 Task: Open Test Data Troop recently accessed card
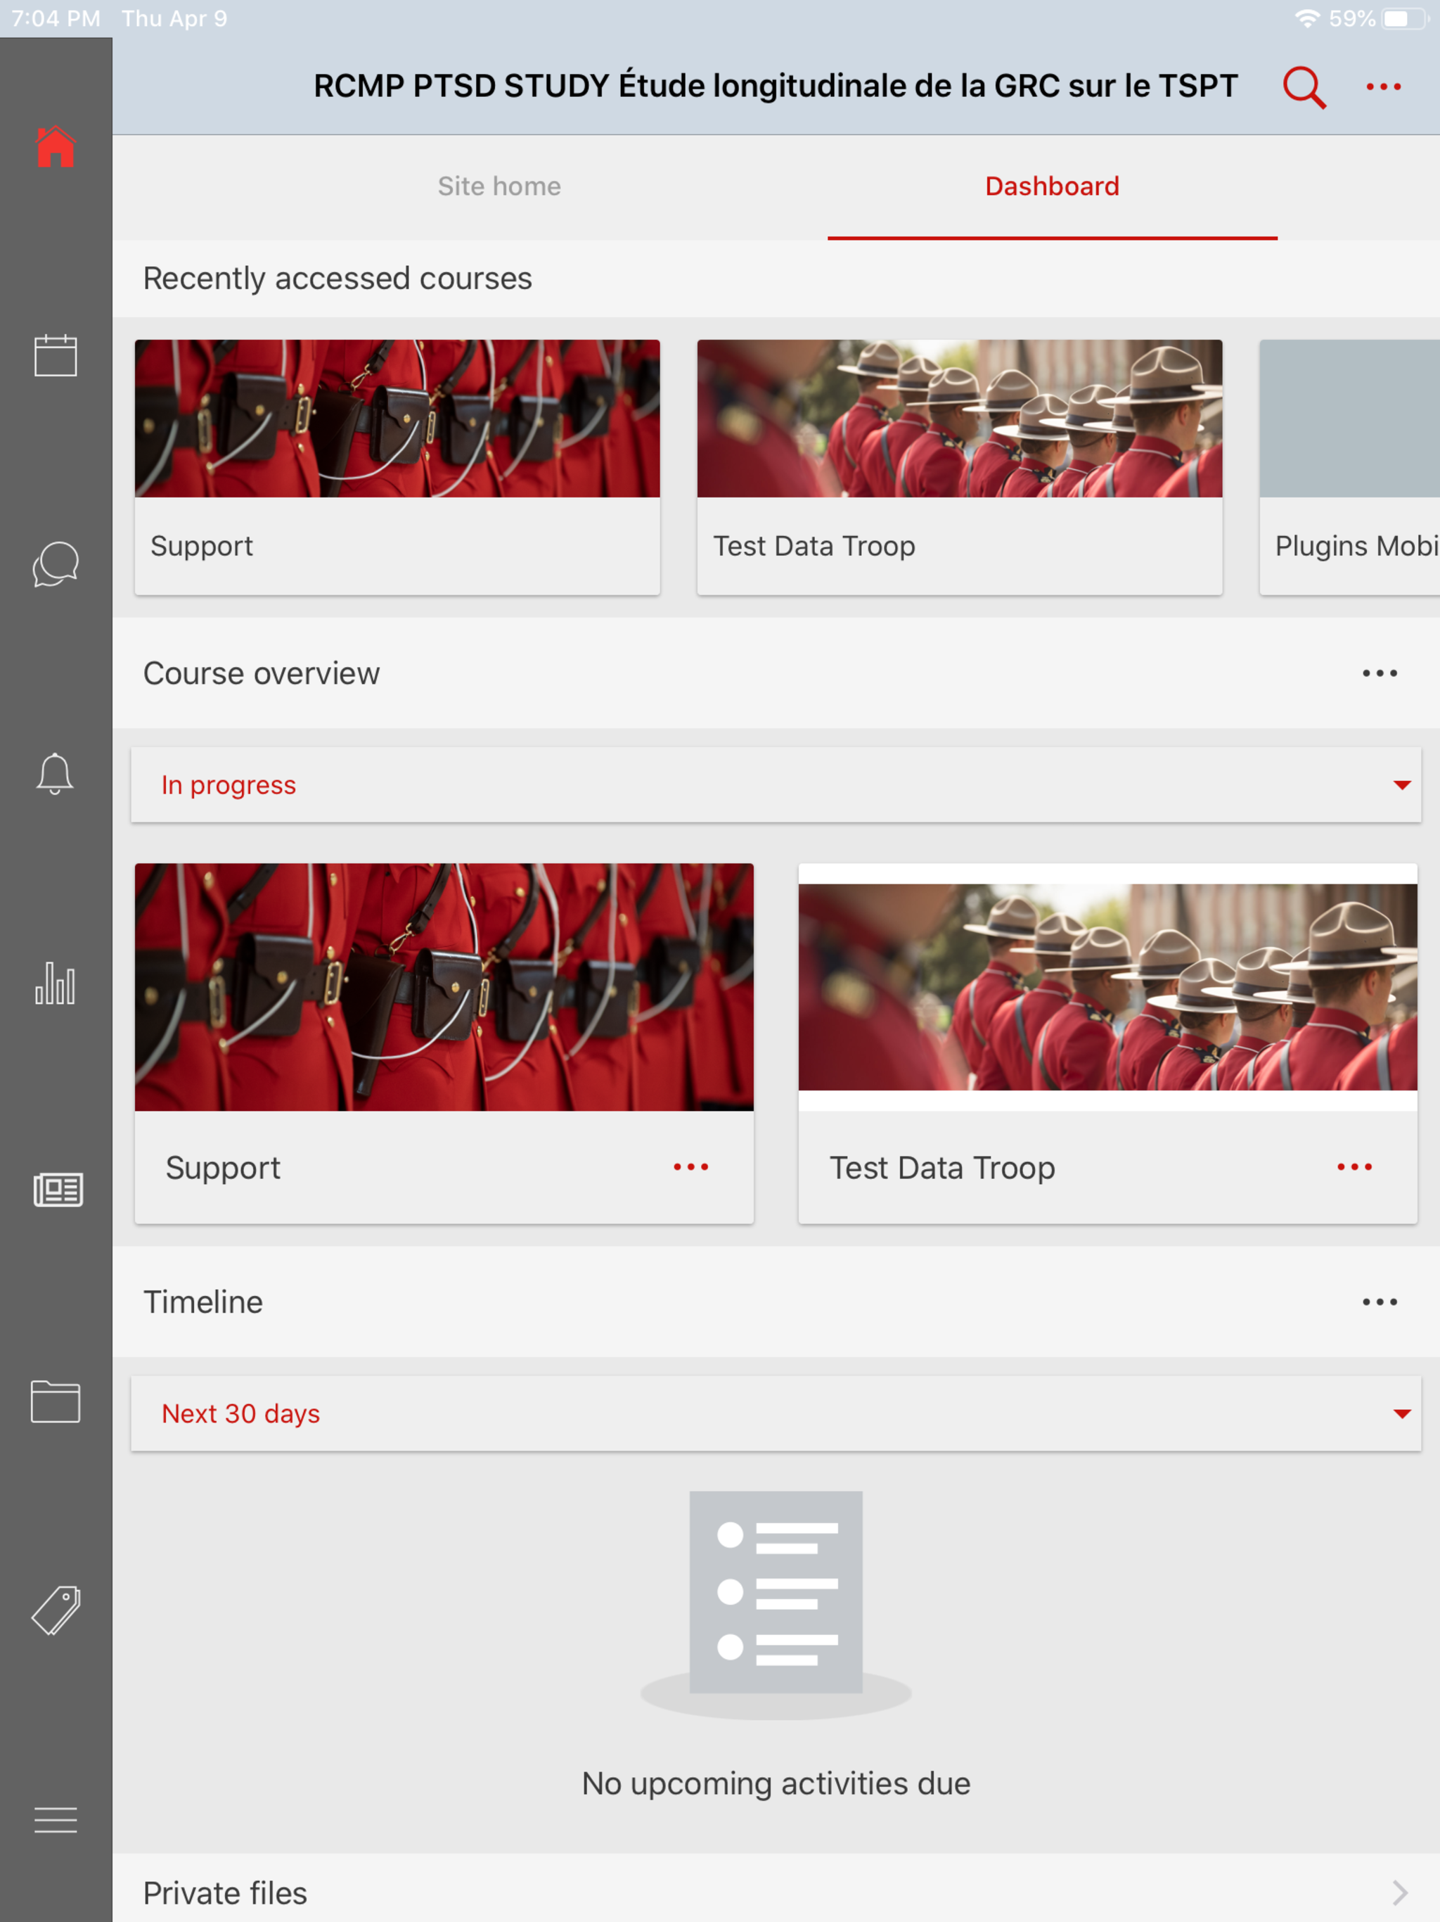(x=960, y=467)
